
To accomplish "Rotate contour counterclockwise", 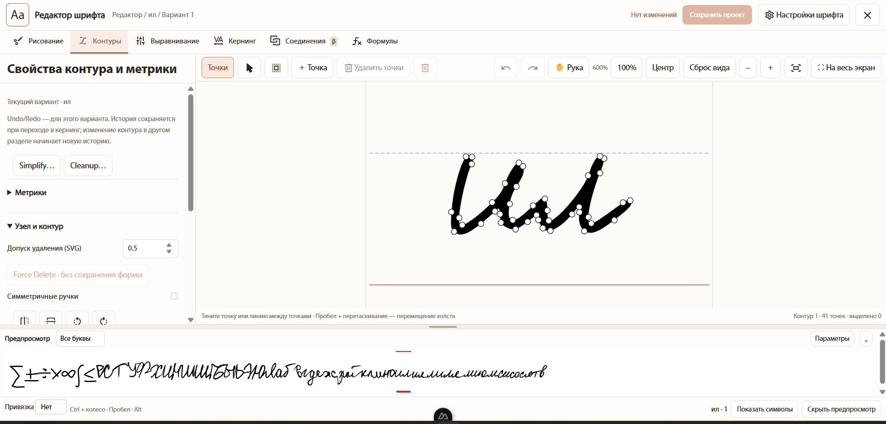I will [77, 320].
